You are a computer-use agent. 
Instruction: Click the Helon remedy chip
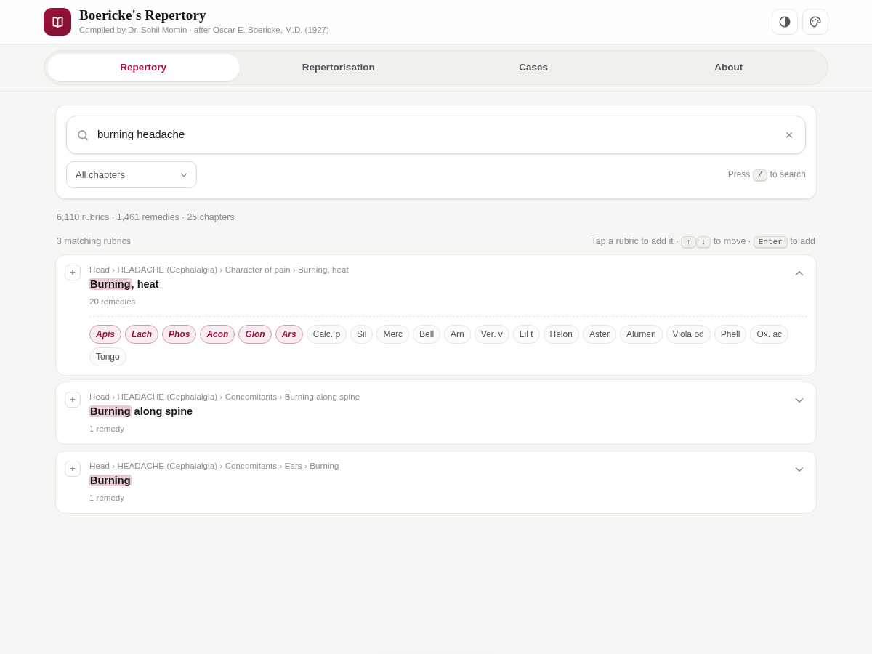click(x=561, y=334)
